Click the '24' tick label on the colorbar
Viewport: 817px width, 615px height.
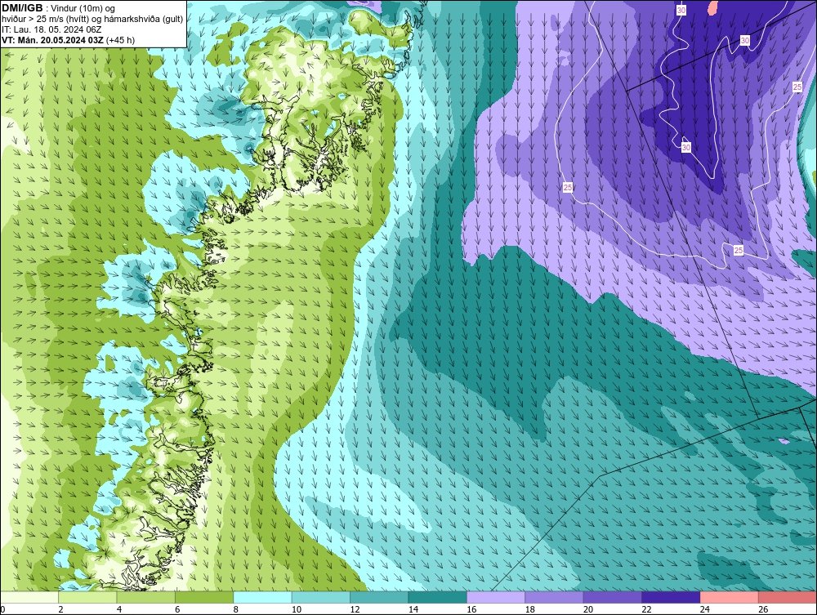click(705, 609)
